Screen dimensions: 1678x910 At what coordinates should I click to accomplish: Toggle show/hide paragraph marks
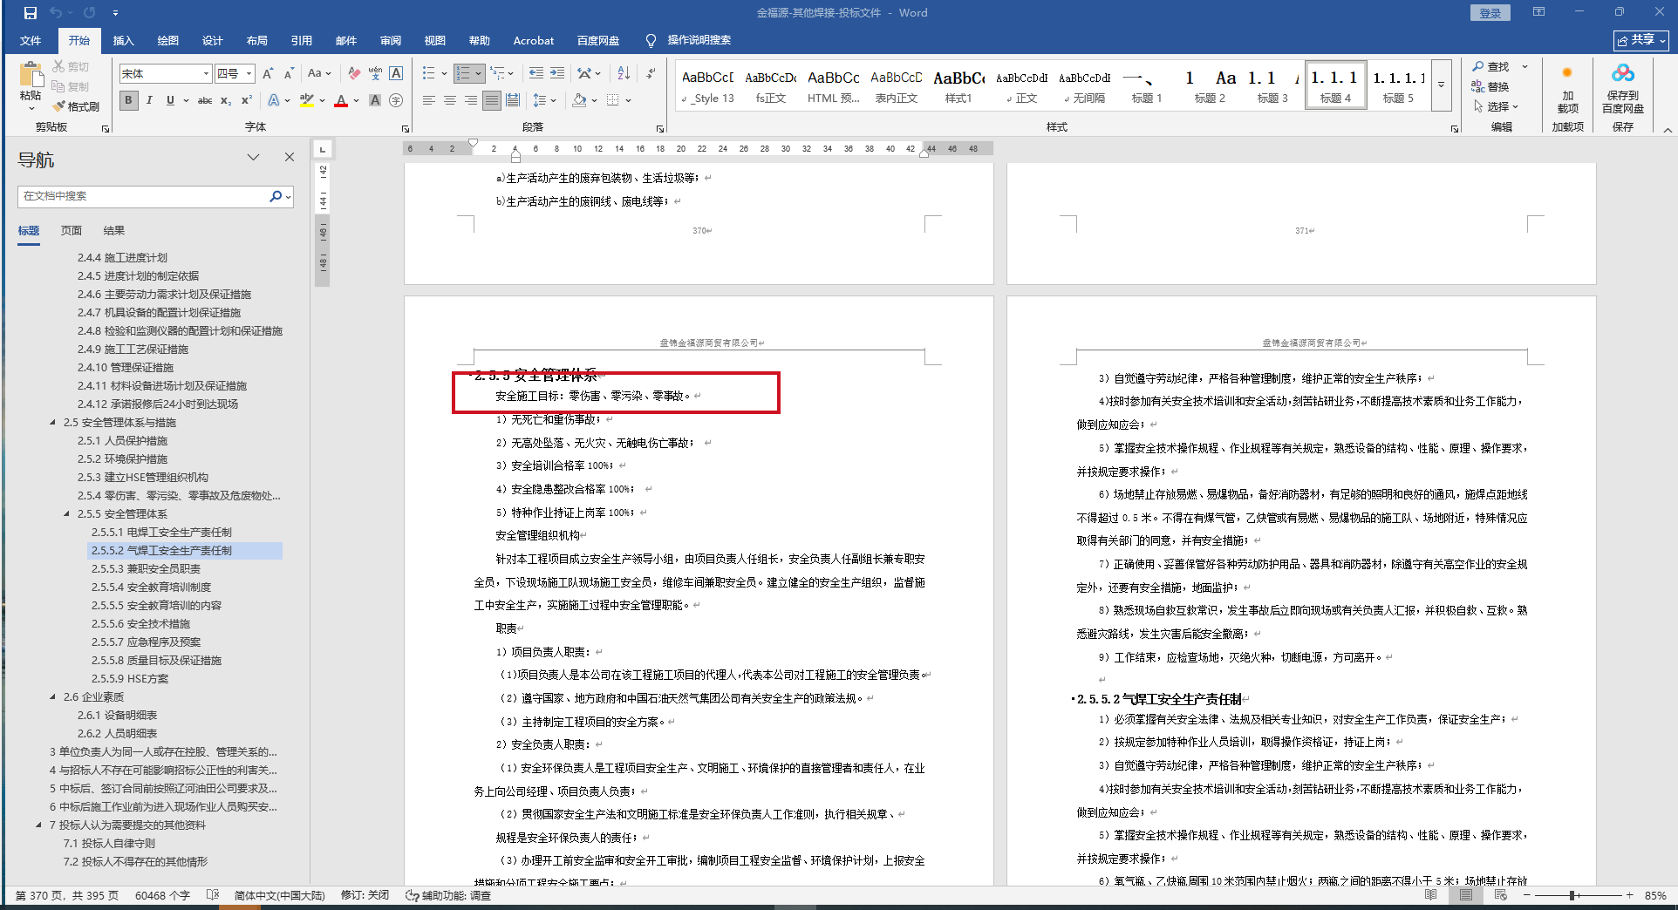(x=651, y=73)
